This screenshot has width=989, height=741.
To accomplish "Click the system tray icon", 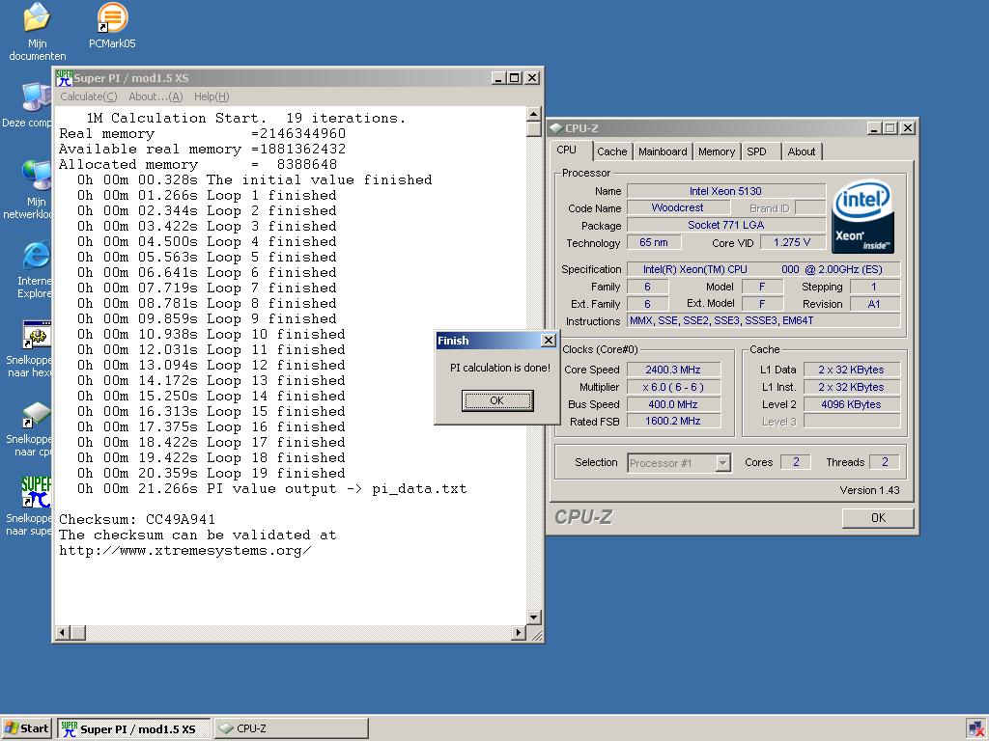I will pos(975,729).
